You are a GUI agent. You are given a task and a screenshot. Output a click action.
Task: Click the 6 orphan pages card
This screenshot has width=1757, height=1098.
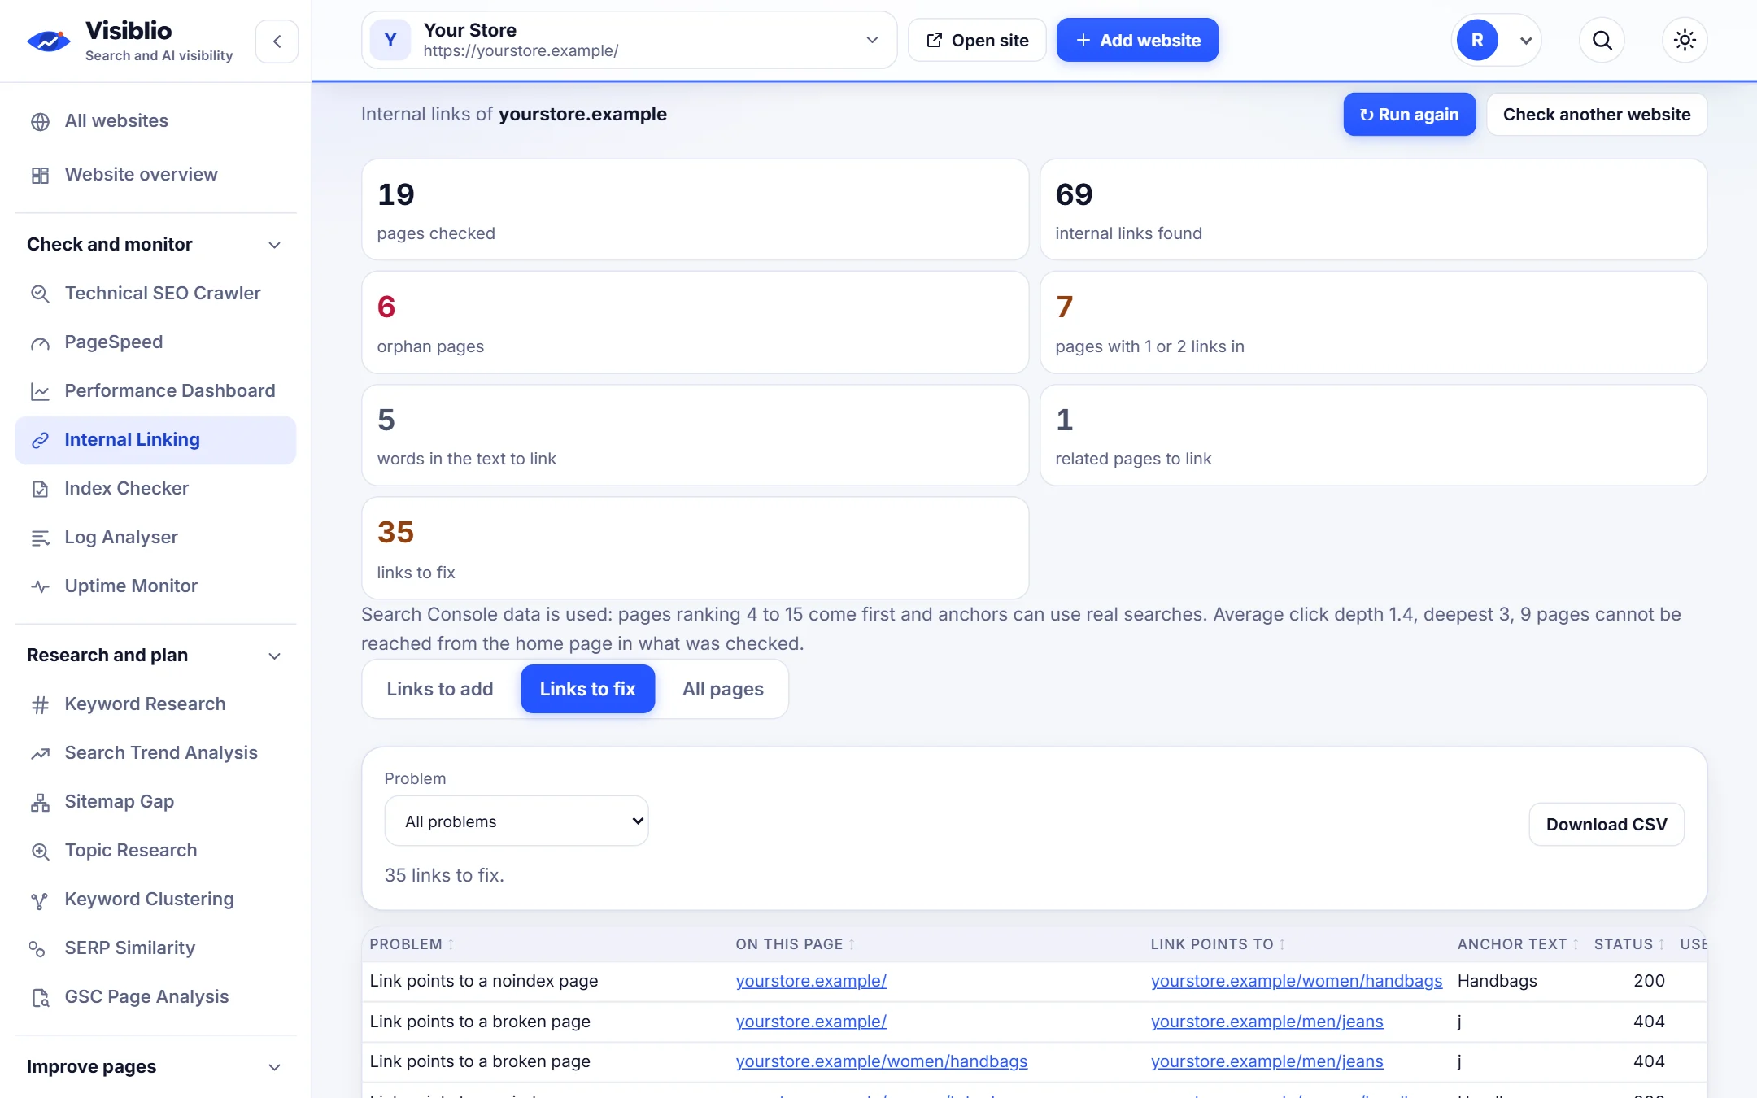click(x=695, y=322)
